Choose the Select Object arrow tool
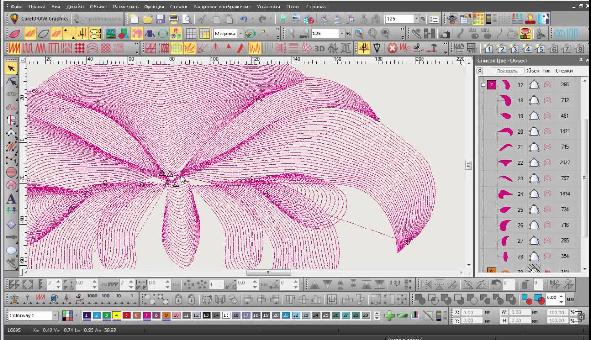This screenshot has width=591, height=340. click(11, 69)
